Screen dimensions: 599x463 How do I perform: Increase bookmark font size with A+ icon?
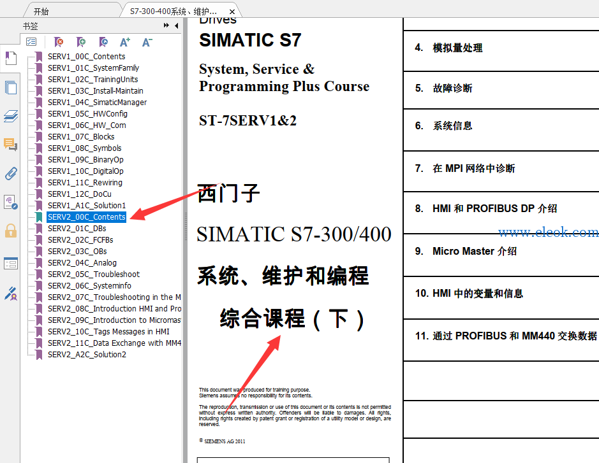[x=125, y=42]
